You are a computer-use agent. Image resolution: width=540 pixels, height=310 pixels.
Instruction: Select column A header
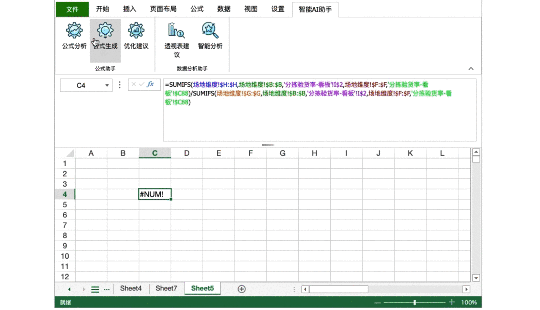91,153
